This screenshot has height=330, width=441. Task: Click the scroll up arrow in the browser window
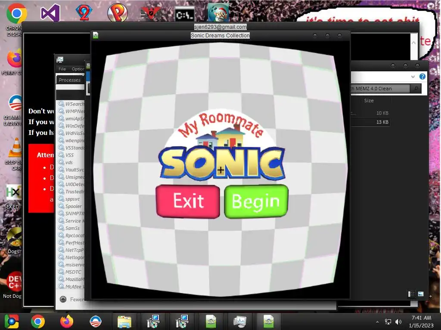click(414, 43)
